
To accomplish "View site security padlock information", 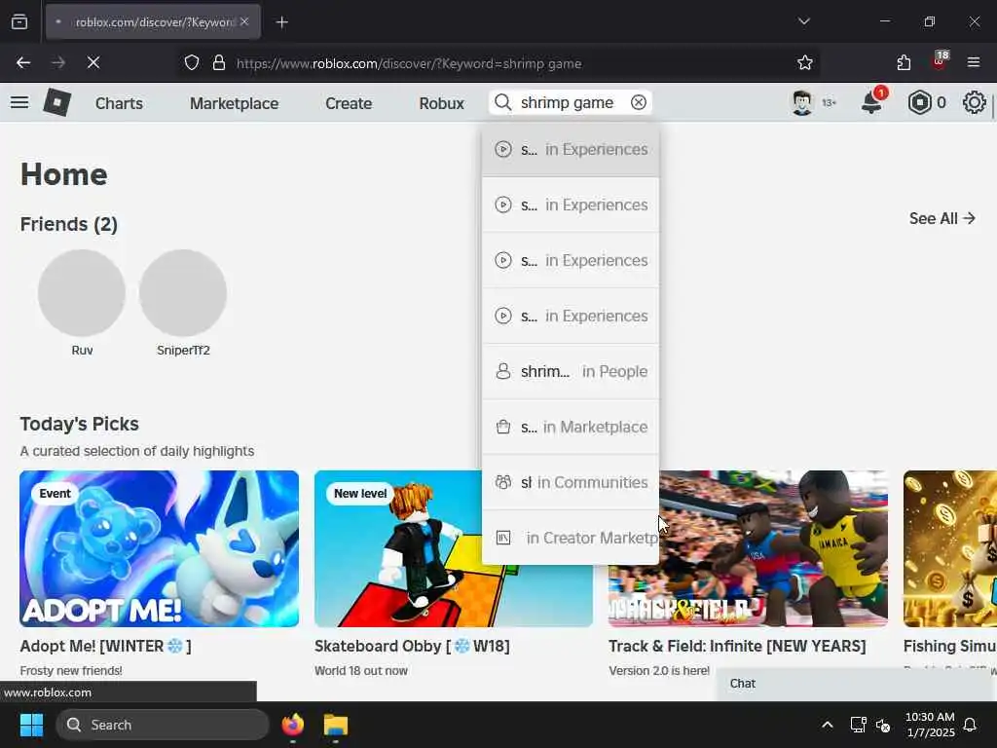I will 219,63.
